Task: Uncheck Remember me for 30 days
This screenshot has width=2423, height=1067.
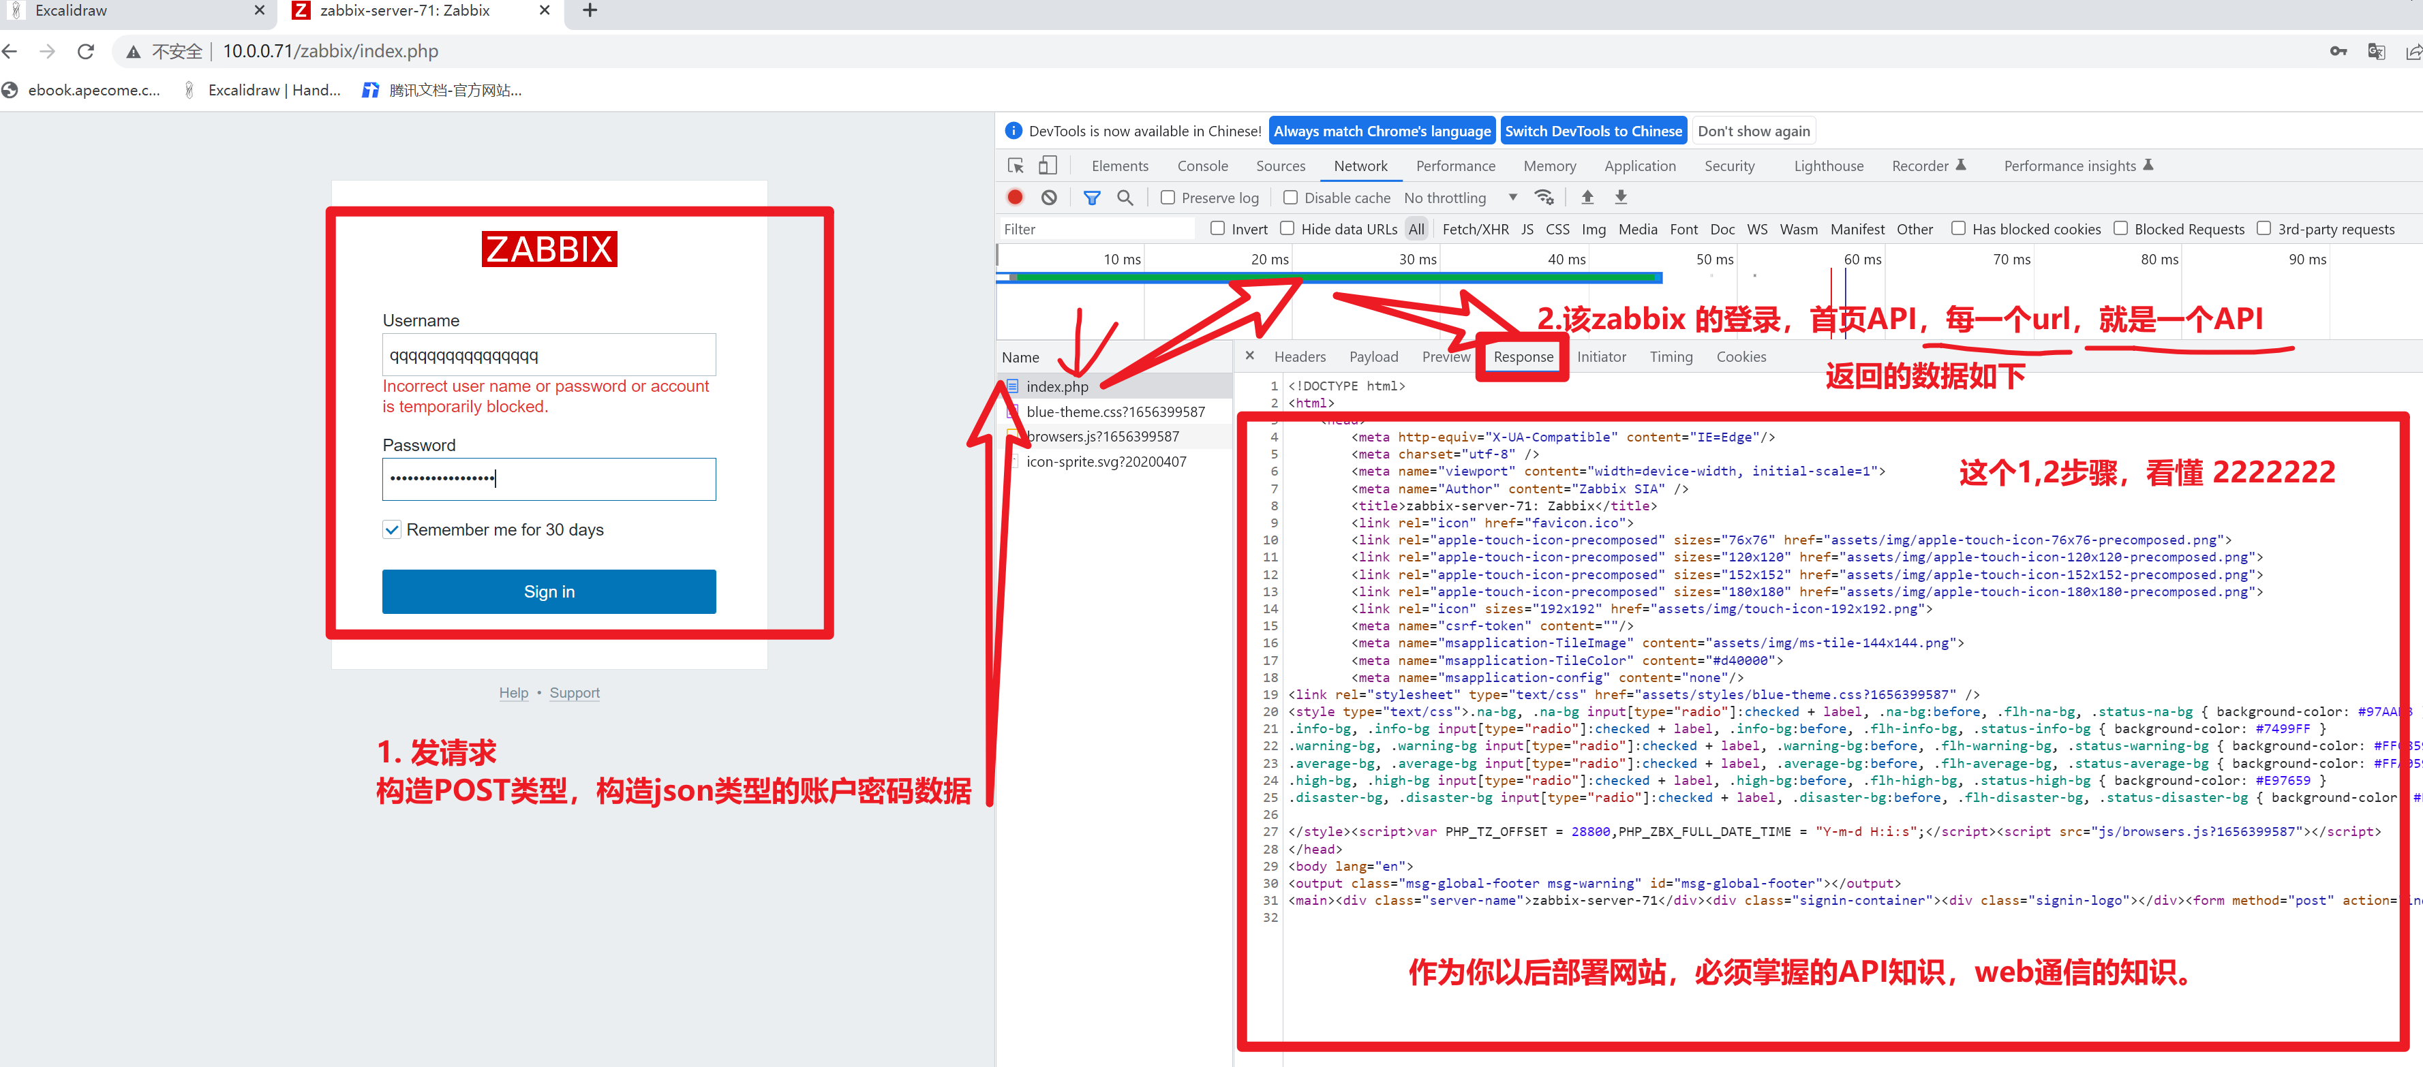Action: 392,530
